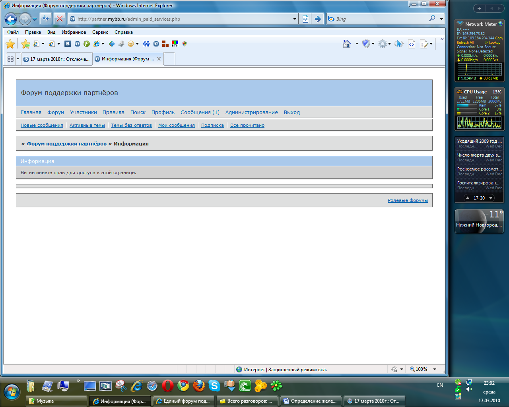Image resolution: width=509 pixels, height=407 pixels.
Task: Click the Safety shield toolbar icon
Action: coord(366,44)
